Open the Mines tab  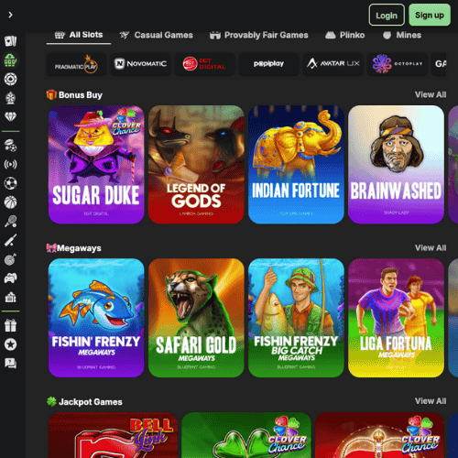pos(402,35)
